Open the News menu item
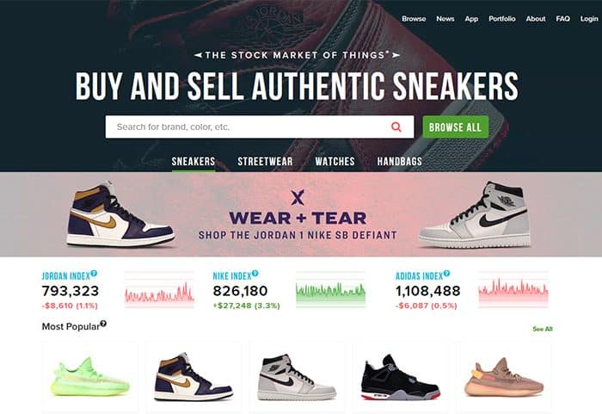602x414 pixels. (x=445, y=18)
